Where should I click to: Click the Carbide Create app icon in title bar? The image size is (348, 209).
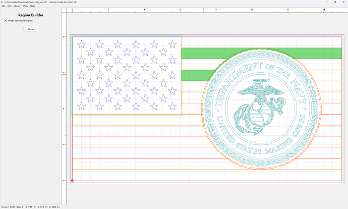click(2, 2)
